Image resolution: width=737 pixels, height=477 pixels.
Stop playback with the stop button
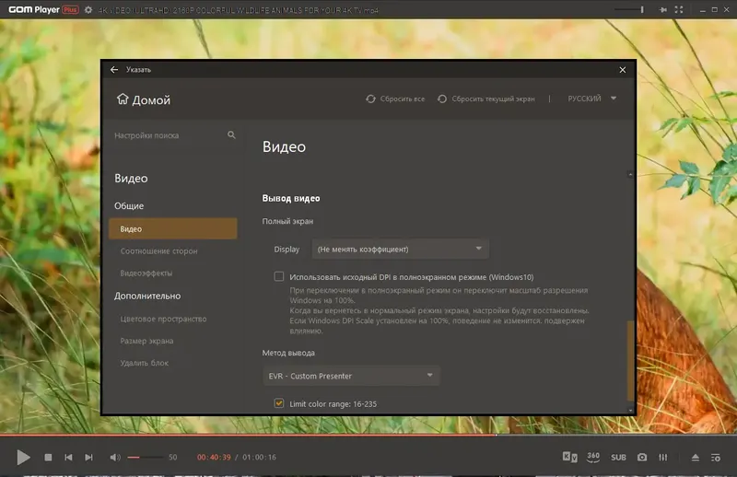pyautogui.click(x=48, y=458)
